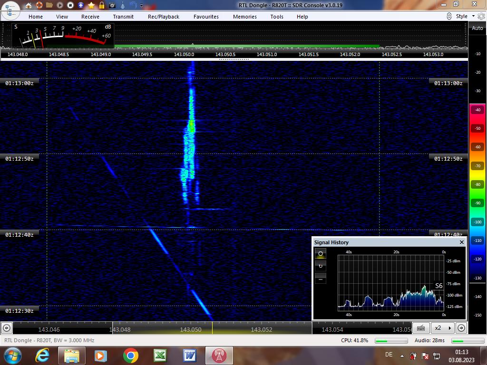This screenshot has height=365, width=487.
Task: Click the up/down arrows icon beside Style
Action: tap(449, 16)
